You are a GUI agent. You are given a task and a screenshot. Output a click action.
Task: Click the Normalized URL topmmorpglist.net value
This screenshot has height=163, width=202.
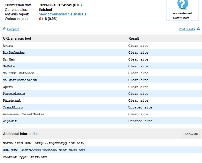click(x=60, y=143)
